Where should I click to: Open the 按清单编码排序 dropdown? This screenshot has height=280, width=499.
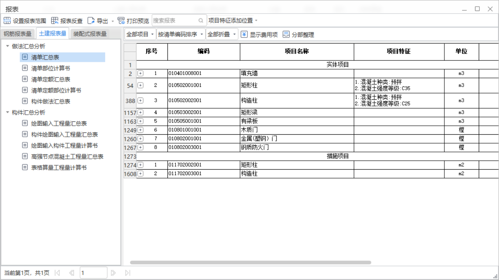(x=181, y=34)
